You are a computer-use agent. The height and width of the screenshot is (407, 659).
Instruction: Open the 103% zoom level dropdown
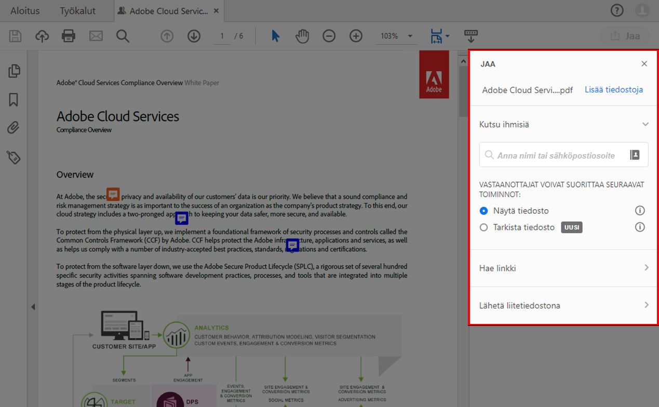point(396,36)
